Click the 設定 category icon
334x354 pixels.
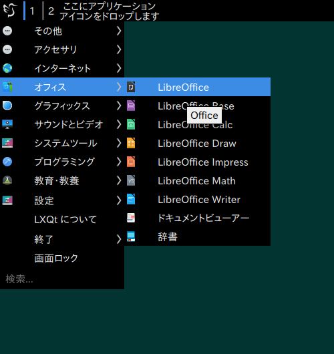point(7,200)
